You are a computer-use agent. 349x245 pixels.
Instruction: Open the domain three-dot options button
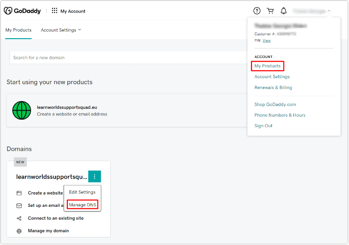tap(95, 176)
